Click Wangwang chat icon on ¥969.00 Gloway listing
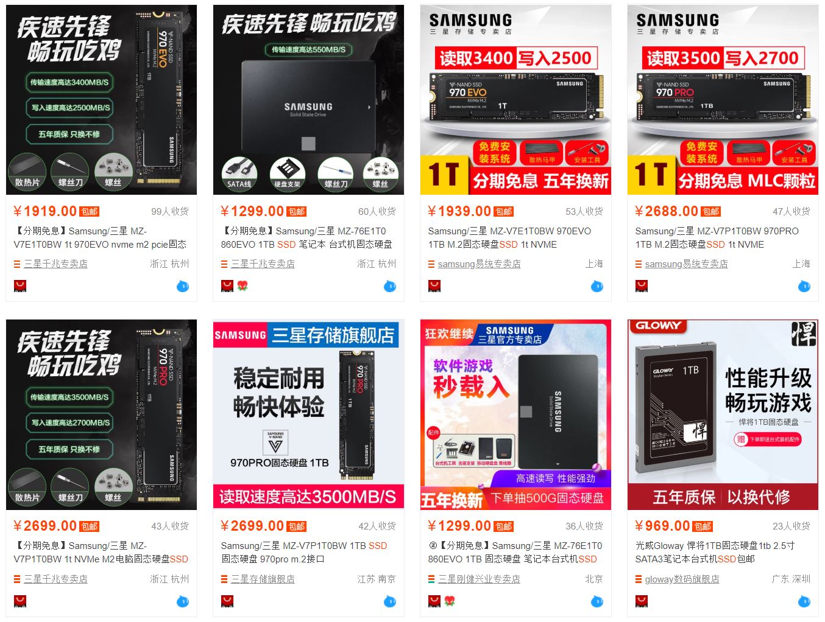The width and height of the screenshot is (825, 622). (804, 601)
